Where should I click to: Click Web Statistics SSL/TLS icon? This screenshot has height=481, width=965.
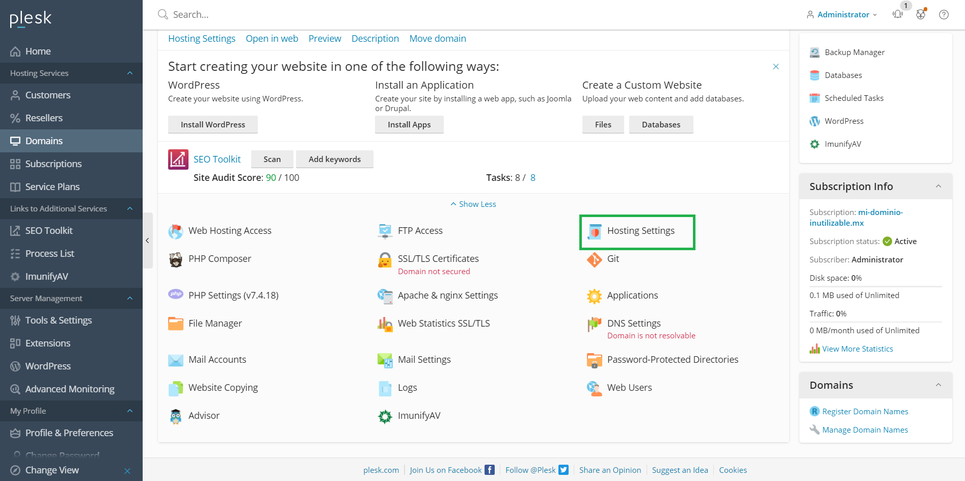(x=385, y=324)
